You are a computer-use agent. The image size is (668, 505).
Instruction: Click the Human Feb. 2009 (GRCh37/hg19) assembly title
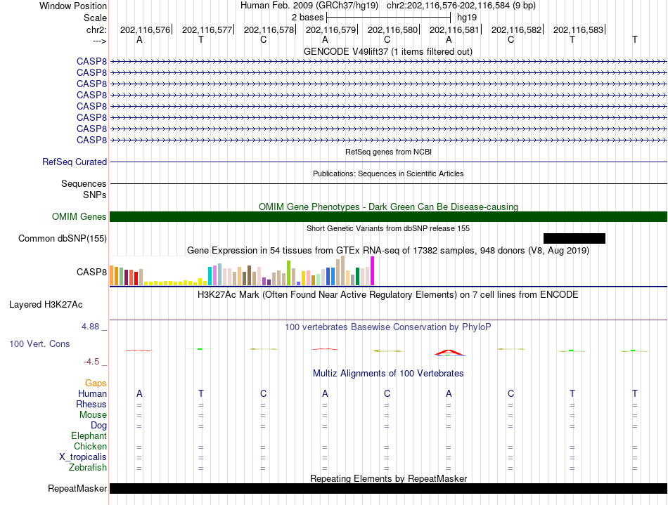point(309,6)
